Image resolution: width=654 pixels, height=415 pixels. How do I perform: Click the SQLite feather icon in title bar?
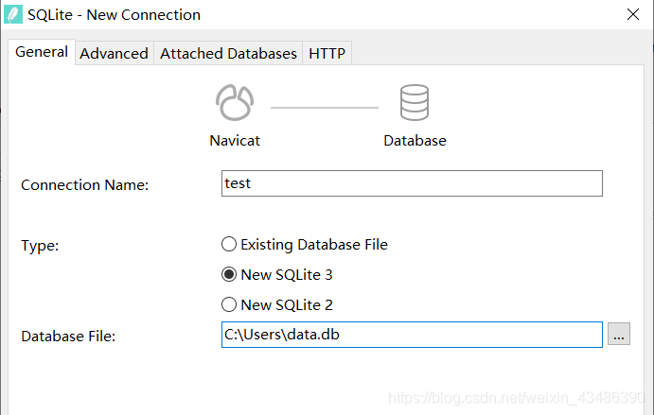[x=13, y=14]
